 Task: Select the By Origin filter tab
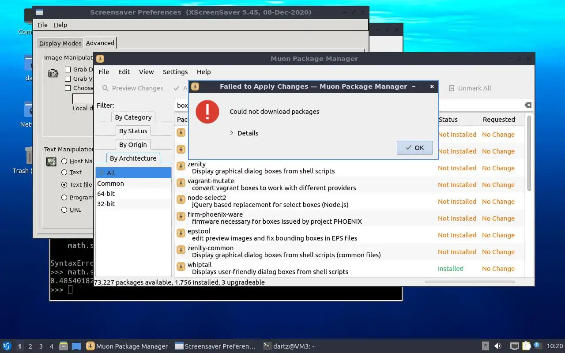(x=133, y=145)
